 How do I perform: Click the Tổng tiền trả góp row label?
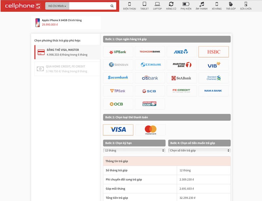(117, 198)
